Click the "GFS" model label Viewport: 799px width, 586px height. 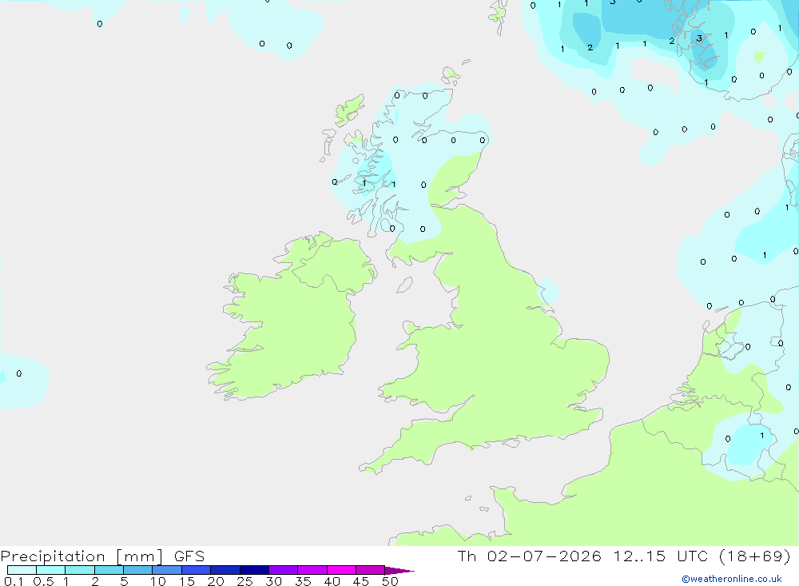tap(189, 556)
